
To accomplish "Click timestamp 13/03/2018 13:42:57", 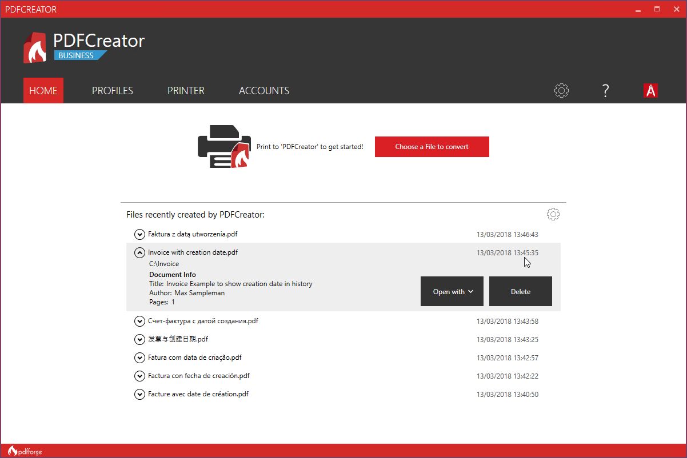I will point(508,358).
